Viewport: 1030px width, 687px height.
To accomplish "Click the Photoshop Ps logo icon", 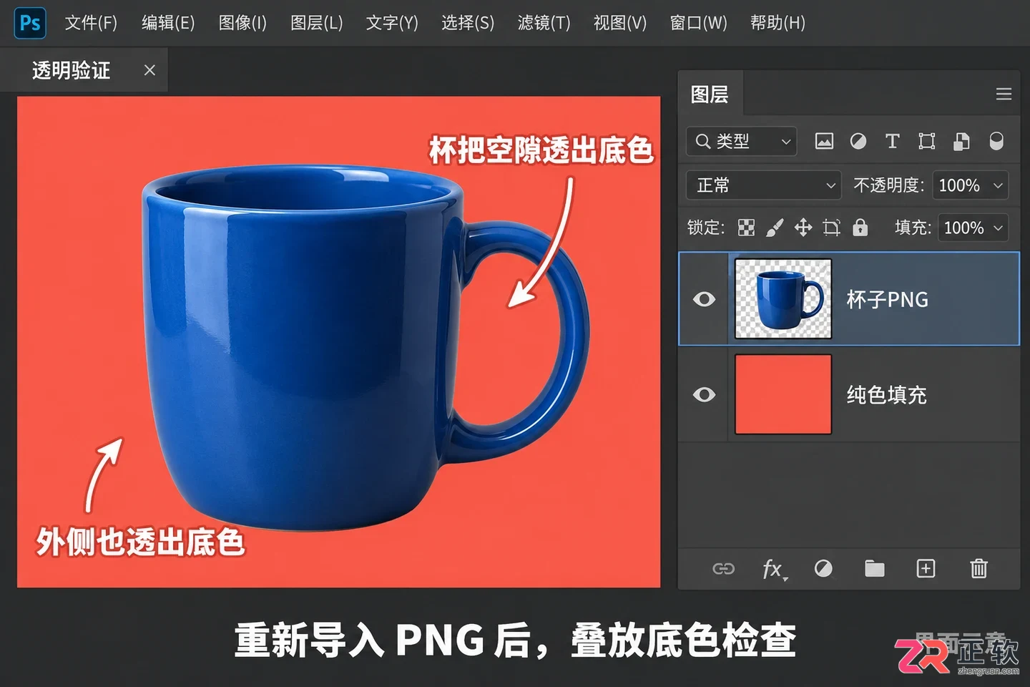I will coord(30,23).
